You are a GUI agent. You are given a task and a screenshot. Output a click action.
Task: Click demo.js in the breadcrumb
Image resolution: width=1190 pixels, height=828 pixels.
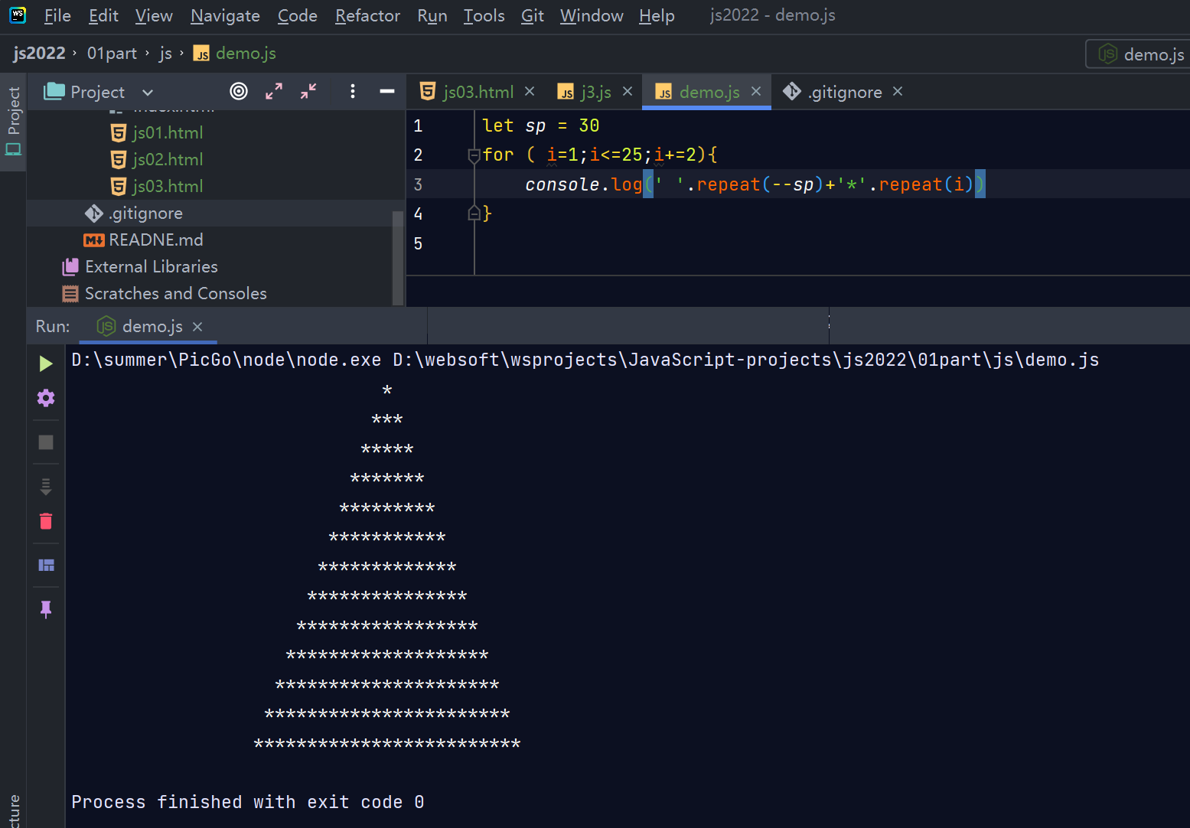click(235, 53)
